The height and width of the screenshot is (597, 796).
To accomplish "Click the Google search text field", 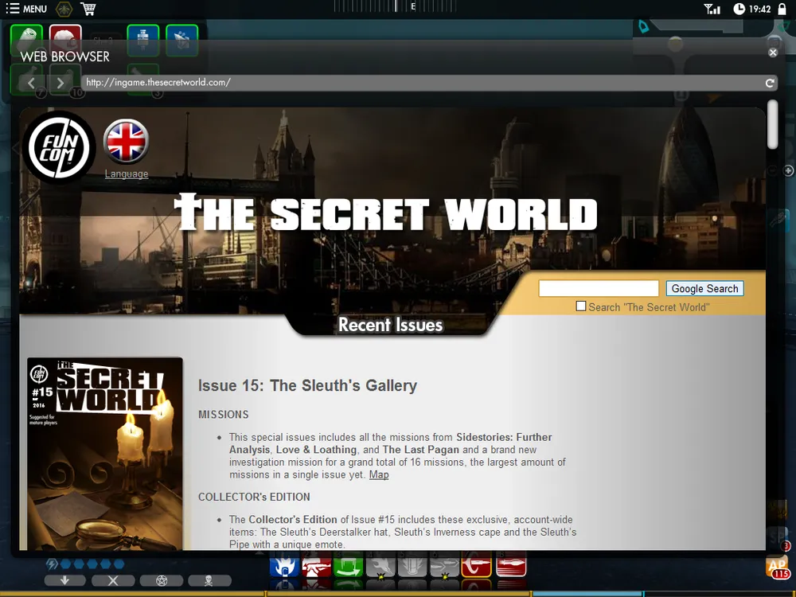I will pos(599,288).
